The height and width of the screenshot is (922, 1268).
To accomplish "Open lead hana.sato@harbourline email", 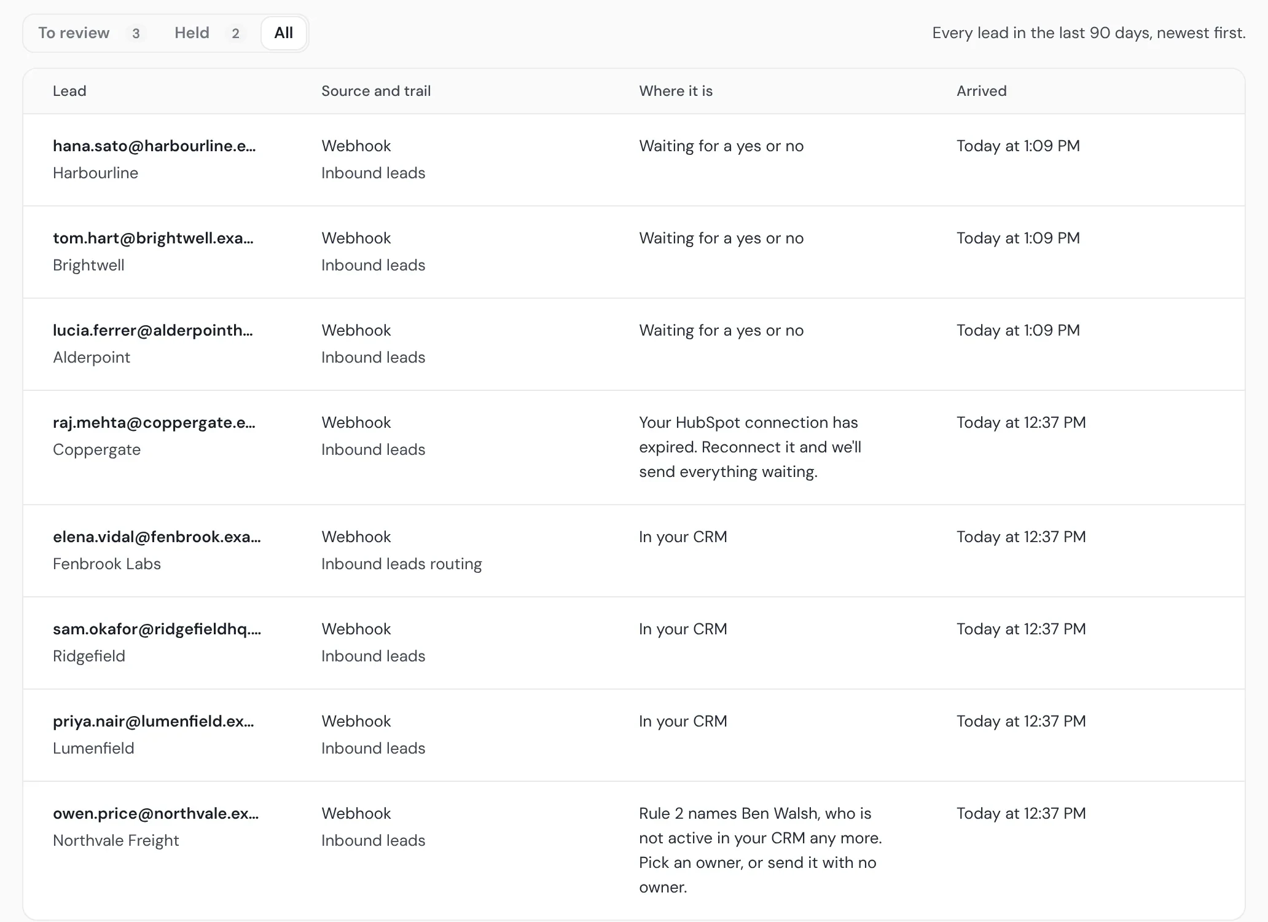I will (x=154, y=146).
